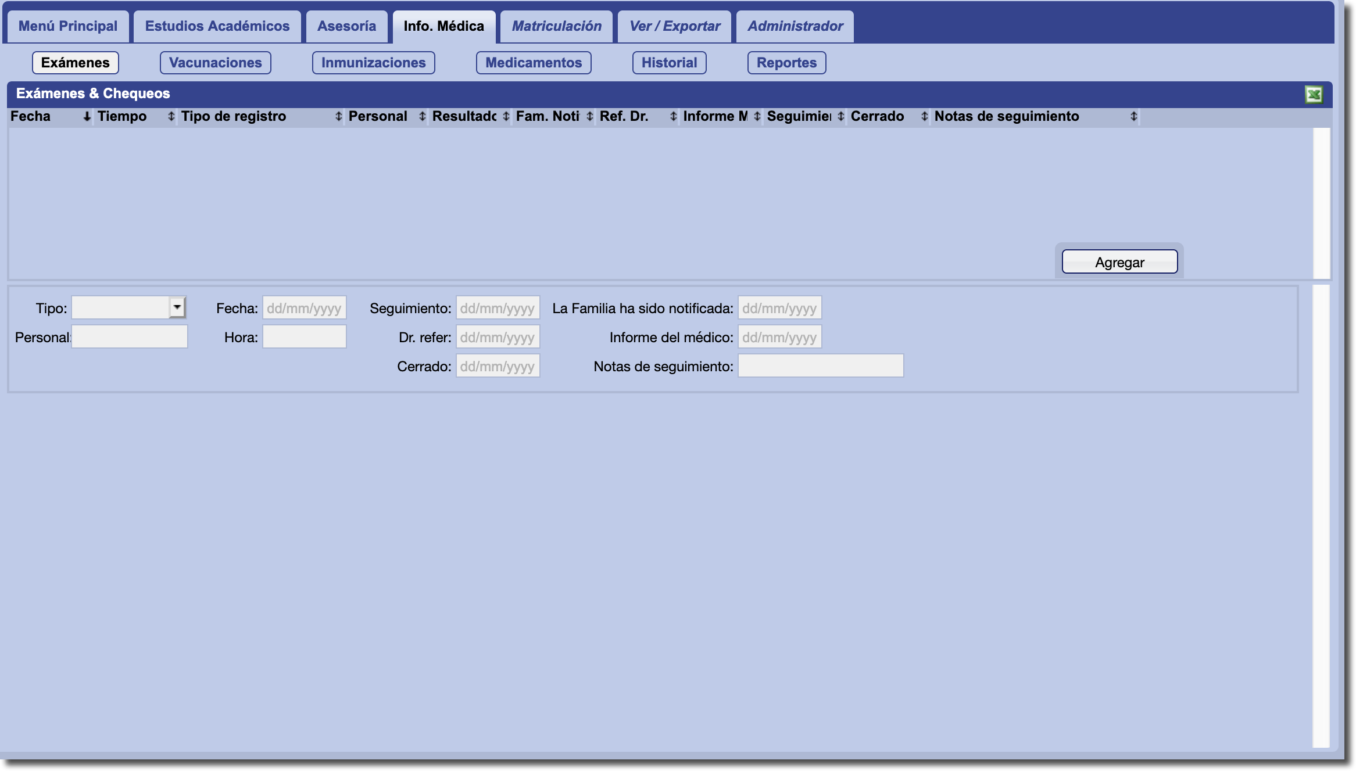This screenshot has height=771, width=1356.
Task: Open the Reportes section
Action: click(x=786, y=63)
